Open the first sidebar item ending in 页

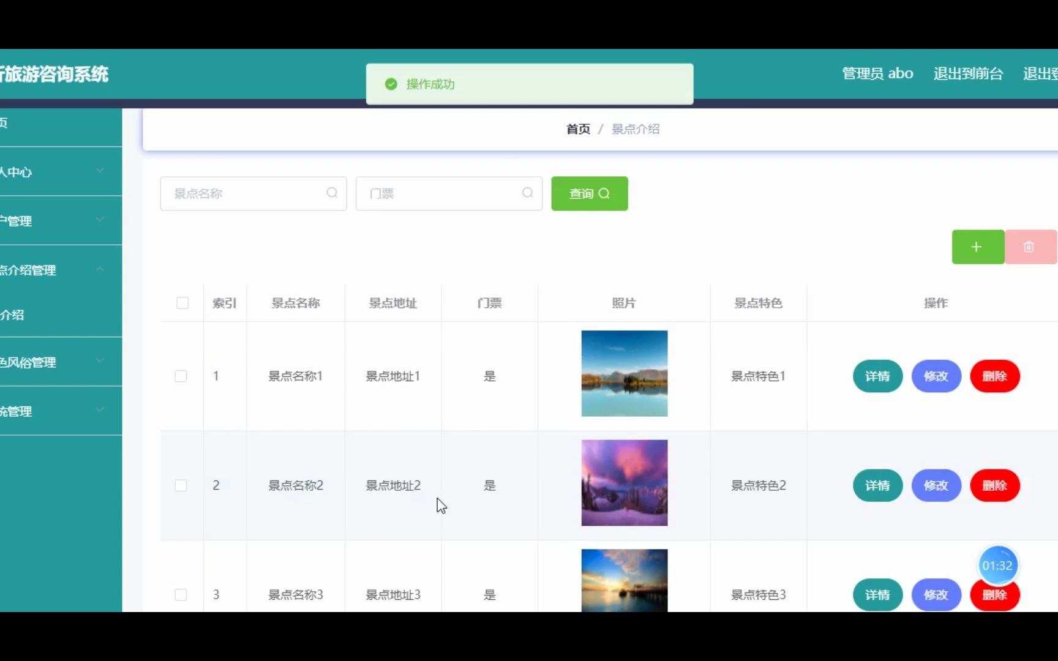pyautogui.click(x=61, y=122)
